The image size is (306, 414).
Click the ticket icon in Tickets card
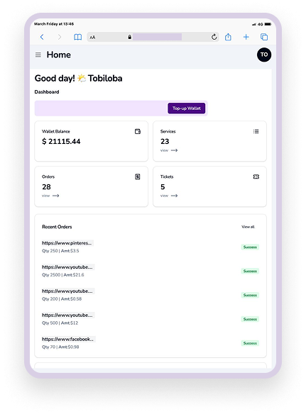[256, 177]
